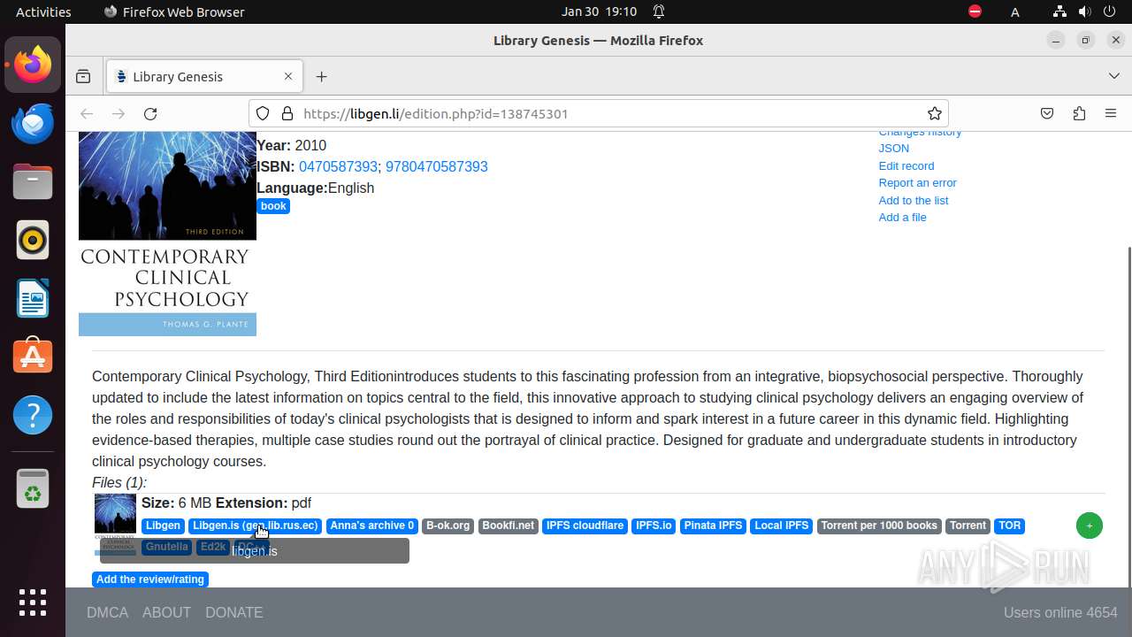The width and height of the screenshot is (1132, 637).
Task: Click the Torrent per 1000 books button
Action: coord(879,526)
